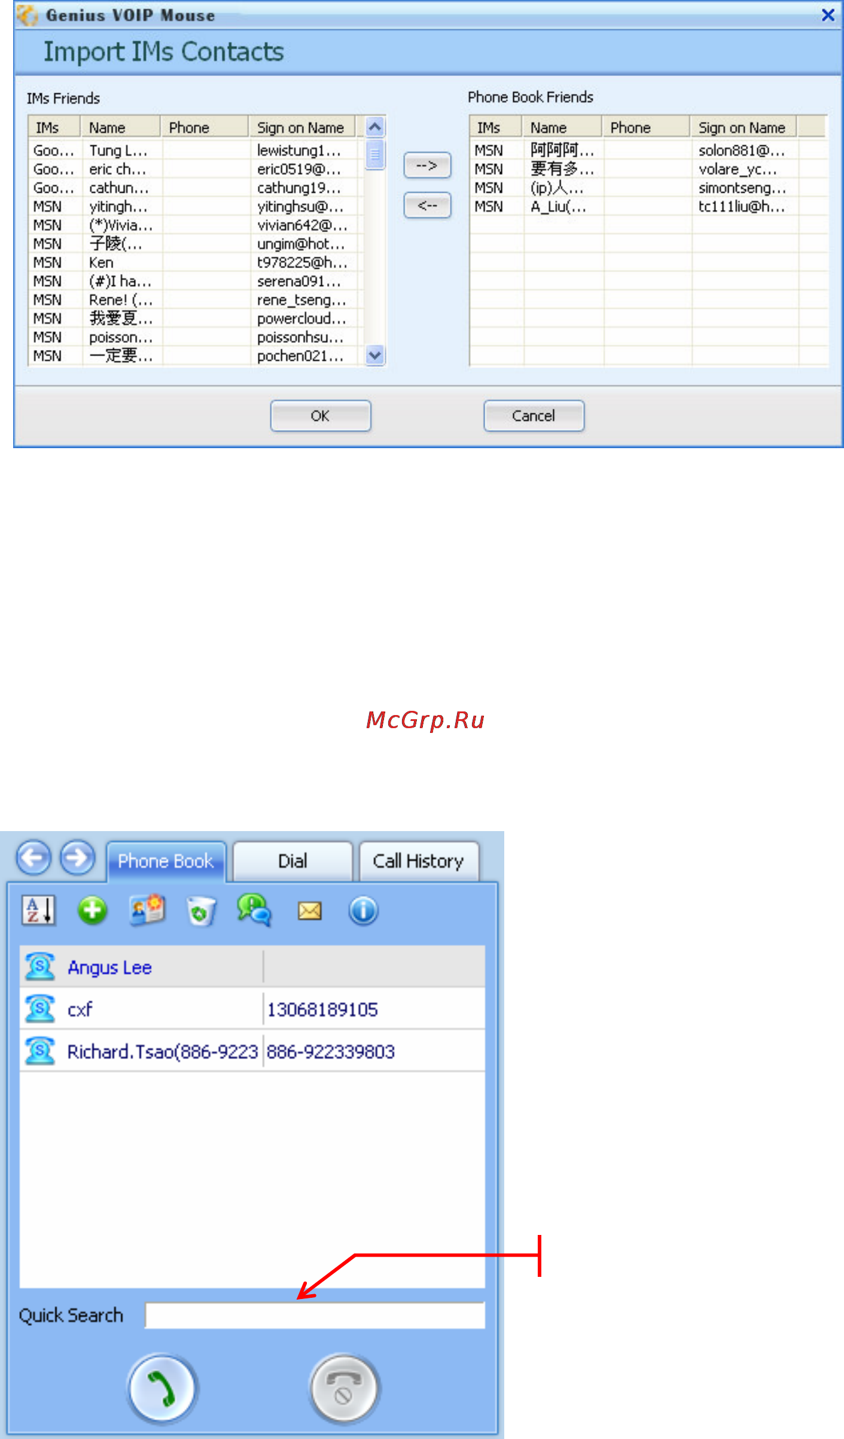Select the (*)Vivia... MSN contact
Screen dimensions: 844x1439
[x=196, y=225]
